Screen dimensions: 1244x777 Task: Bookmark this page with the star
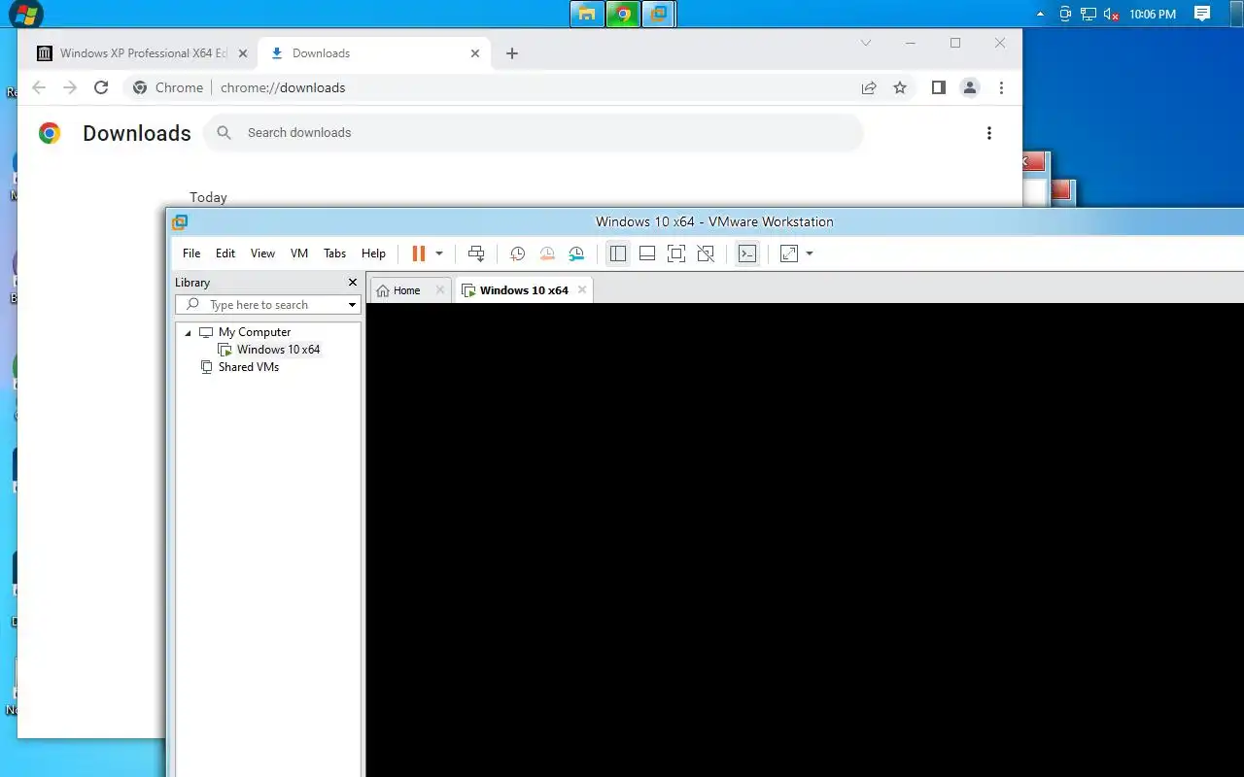point(900,87)
